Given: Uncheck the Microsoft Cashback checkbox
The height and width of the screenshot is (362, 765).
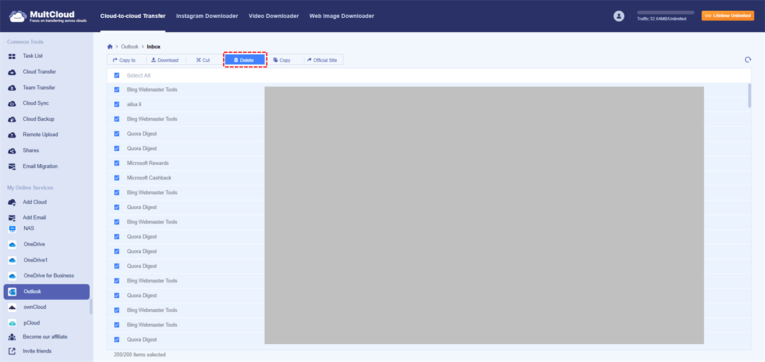Looking at the screenshot, I should click(x=117, y=178).
